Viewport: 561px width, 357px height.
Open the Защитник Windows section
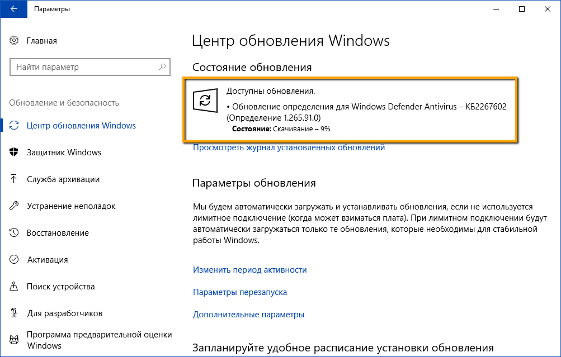click(64, 152)
